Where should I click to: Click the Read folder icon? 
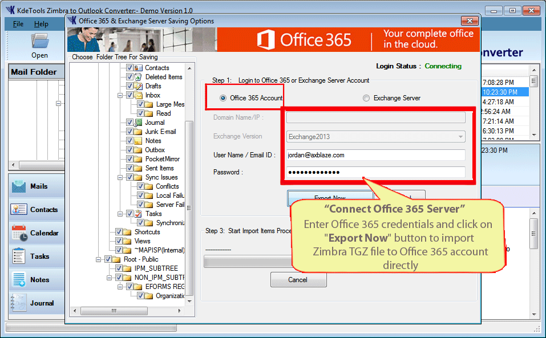tap(149, 113)
